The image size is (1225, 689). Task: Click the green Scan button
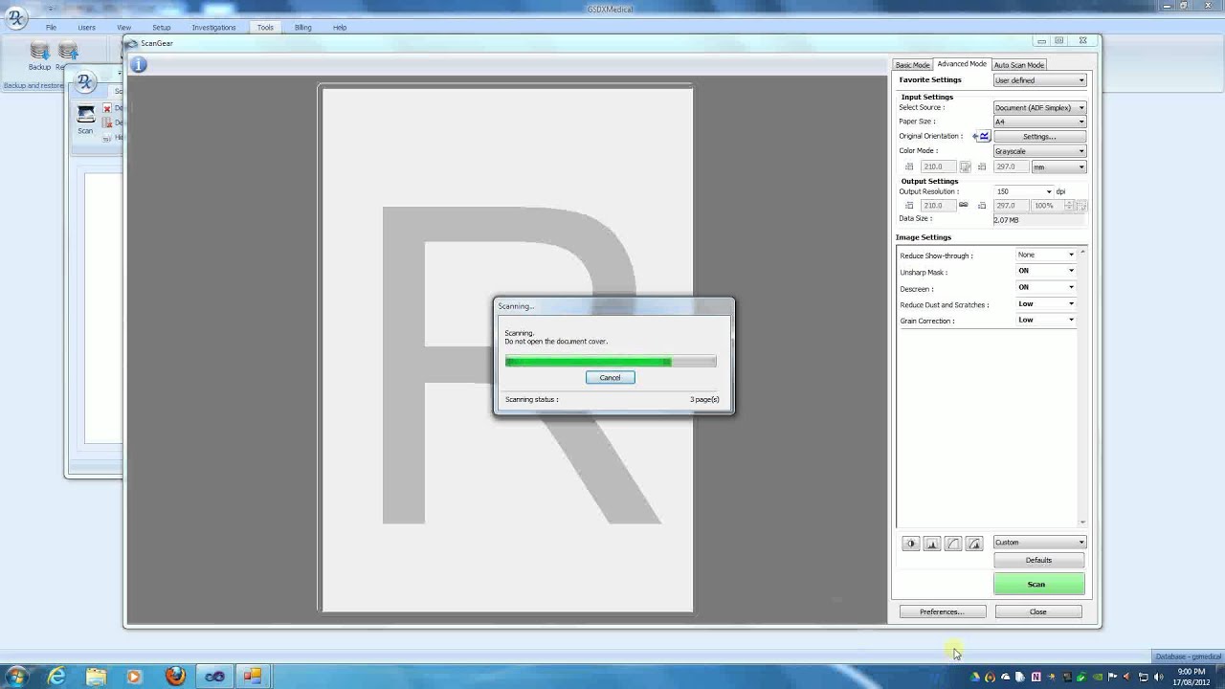pyautogui.click(x=1038, y=584)
